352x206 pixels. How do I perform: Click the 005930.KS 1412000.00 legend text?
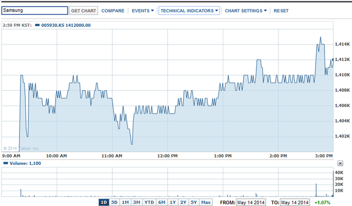pyautogui.click(x=66, y=25)
